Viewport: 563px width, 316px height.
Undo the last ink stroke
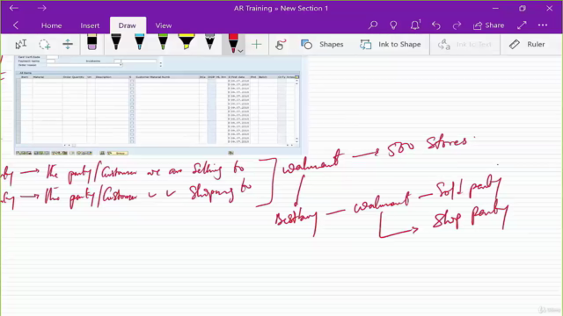[x=436, y=25]
